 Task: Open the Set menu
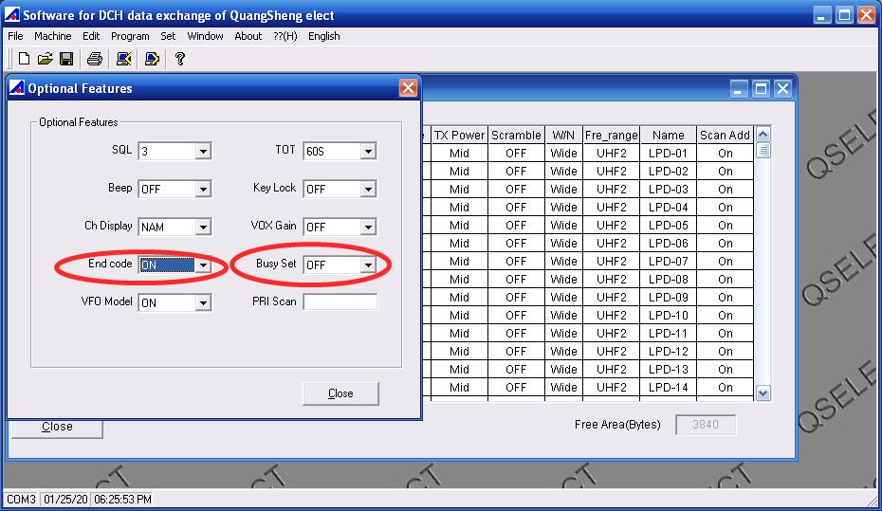pyautogui.click(x=168, y=36)
